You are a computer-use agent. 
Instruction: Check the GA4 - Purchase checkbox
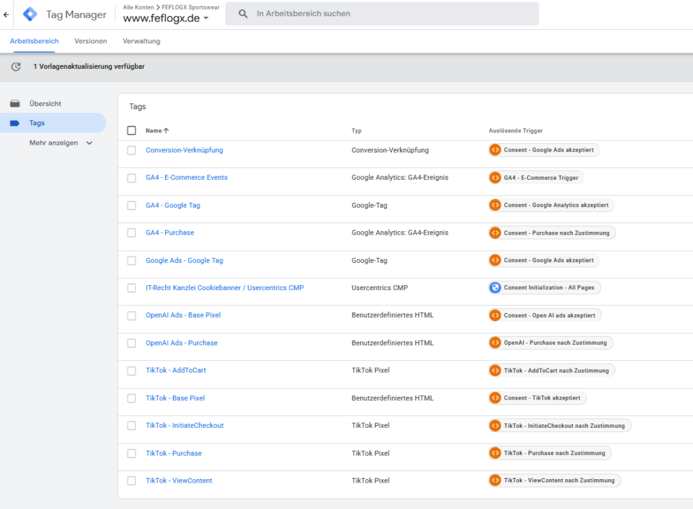click(132, 233)
